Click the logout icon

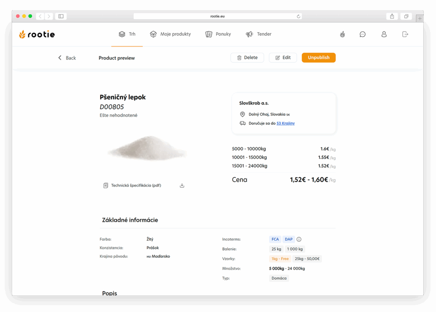(405, 34)
